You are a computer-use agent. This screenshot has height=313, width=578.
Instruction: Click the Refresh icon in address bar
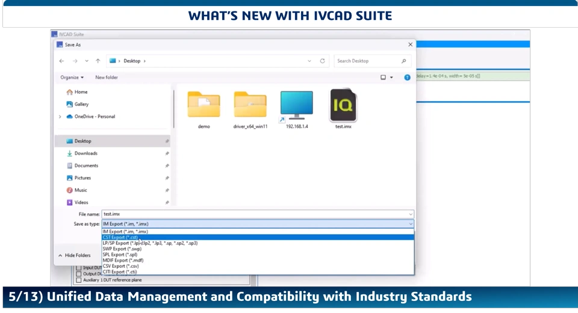pyautogui.click(x=322, y=61)
